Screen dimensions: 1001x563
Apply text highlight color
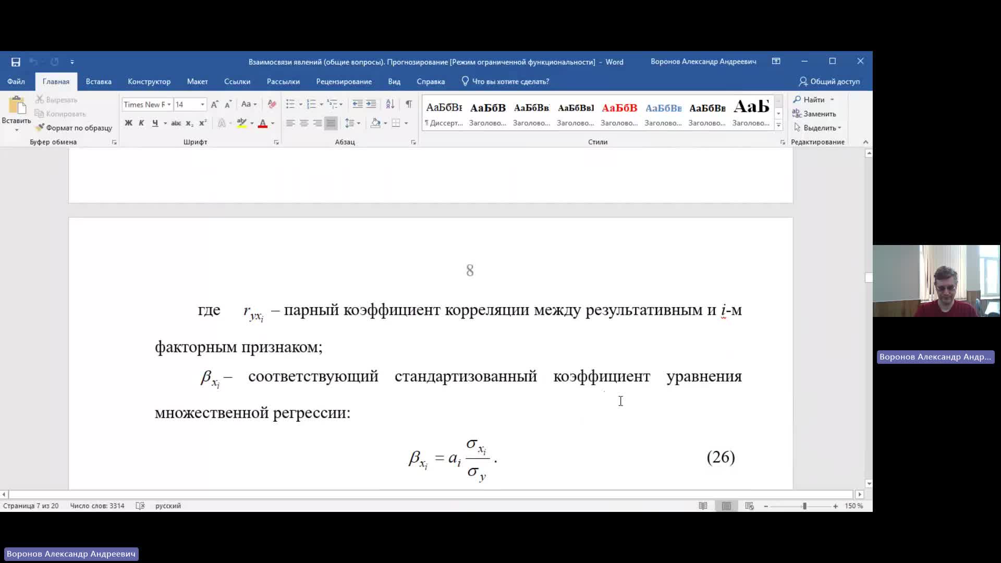[241, 123]
